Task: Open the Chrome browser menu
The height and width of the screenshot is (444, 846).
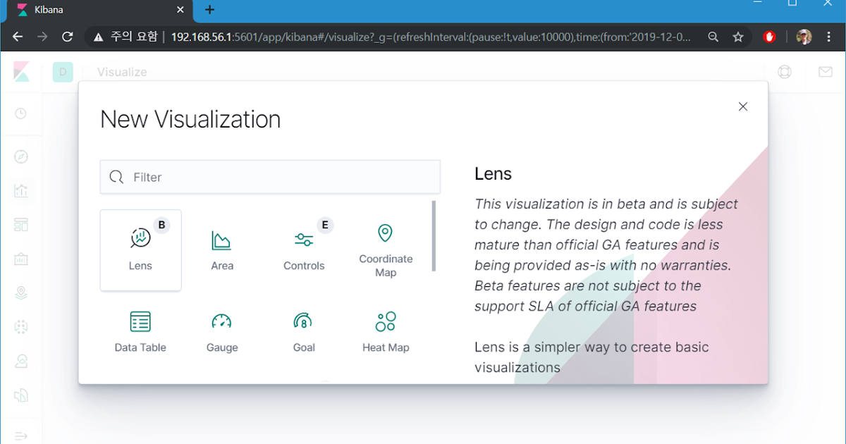Action: pyautogui.click(x=828, y=36)
